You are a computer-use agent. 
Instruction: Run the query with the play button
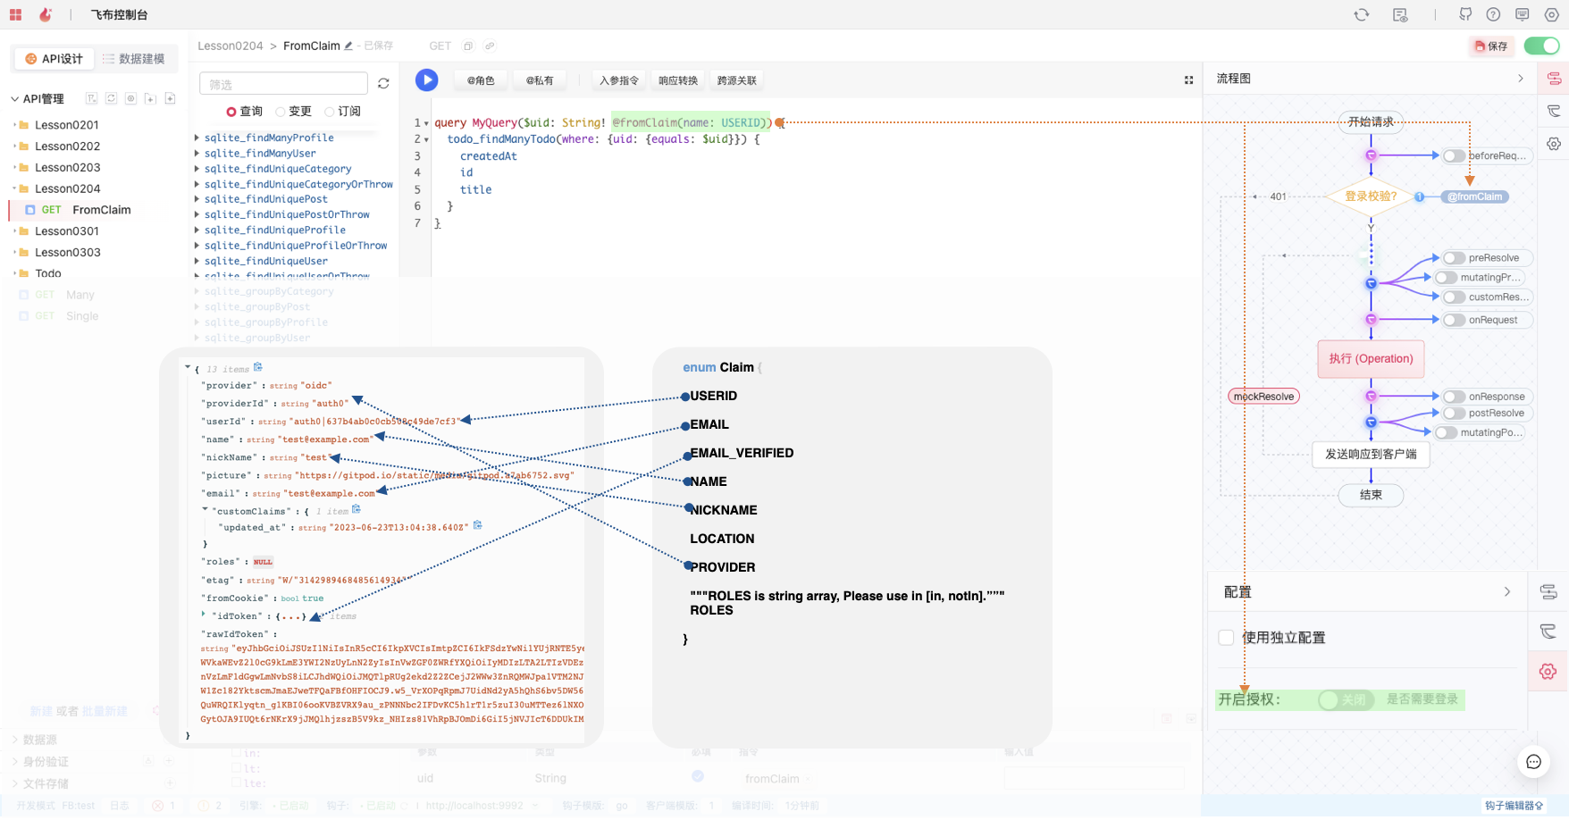[426, 80]
